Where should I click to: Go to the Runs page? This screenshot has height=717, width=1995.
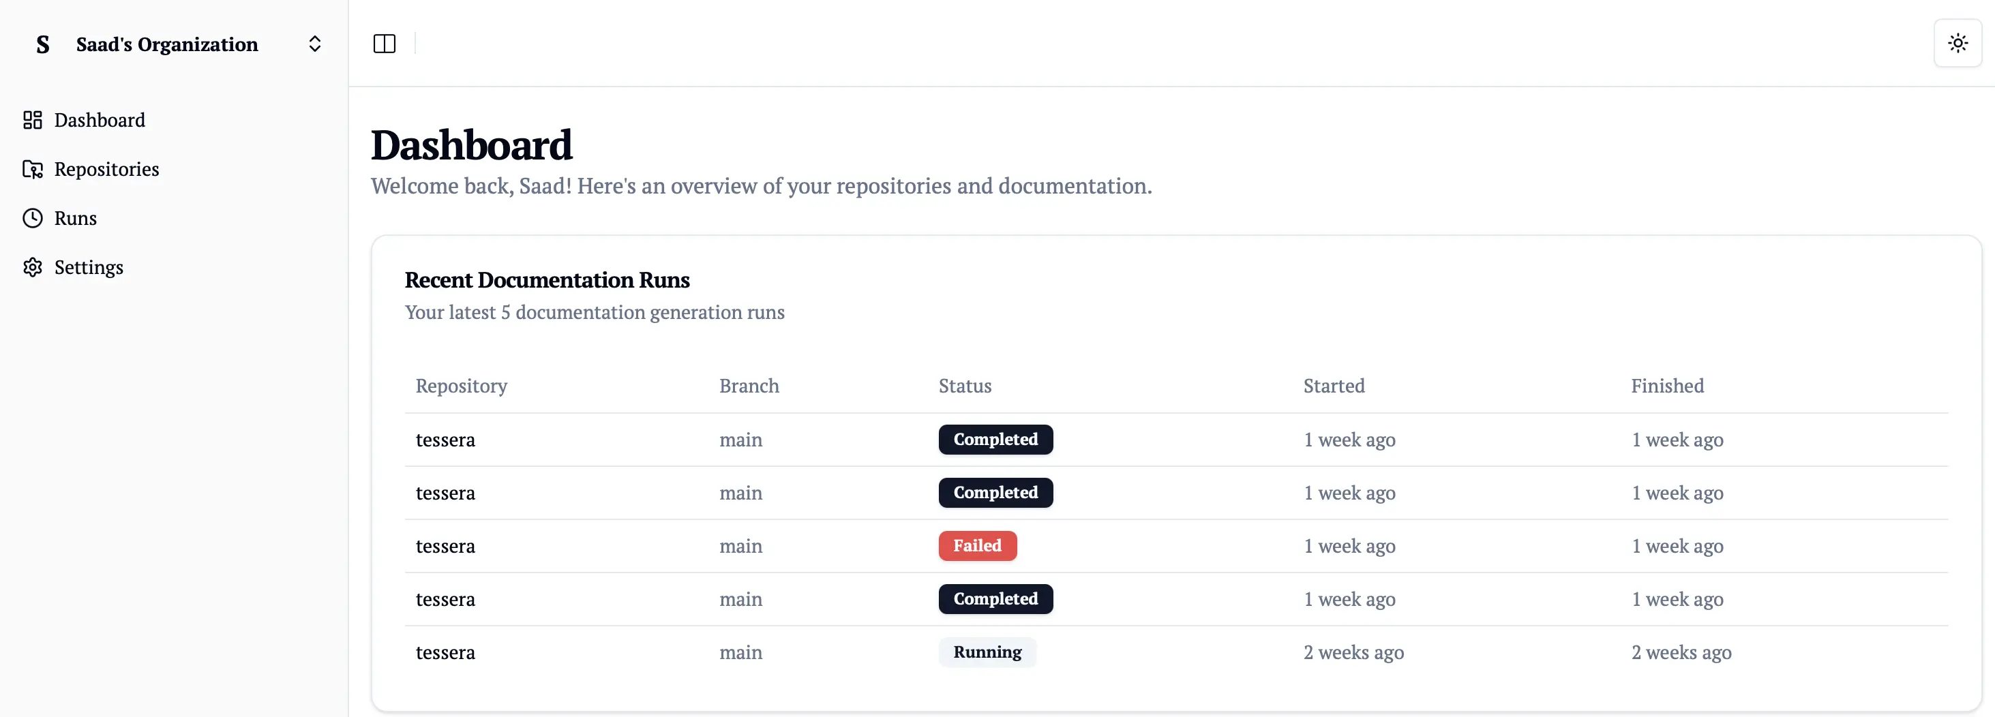[x=75, y=218]
